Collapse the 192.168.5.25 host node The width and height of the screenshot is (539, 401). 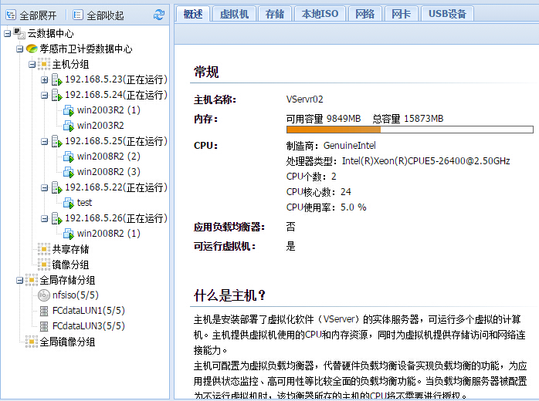44,141
